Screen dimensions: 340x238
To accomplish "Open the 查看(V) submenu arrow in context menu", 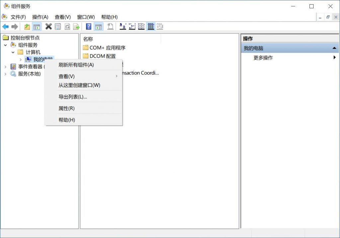I will pos(117,76).
